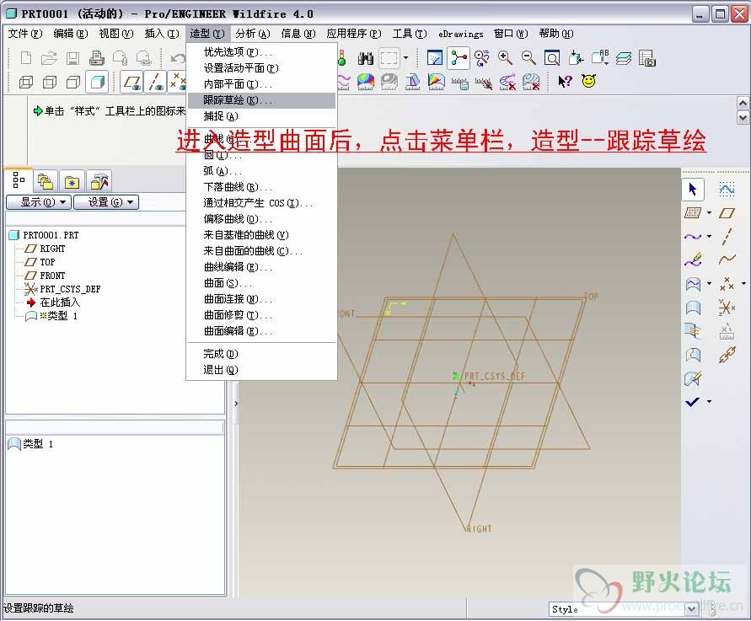Screen dimensions: 751x621
Task: Click the binoculars search tool icon
Action: (366, 58)
